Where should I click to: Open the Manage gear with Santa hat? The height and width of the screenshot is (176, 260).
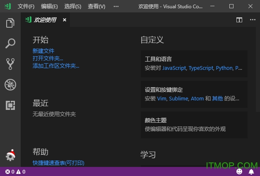[x=10, y=155]
